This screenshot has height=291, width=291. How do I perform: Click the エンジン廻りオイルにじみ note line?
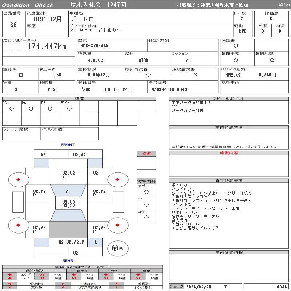[195, 228]
